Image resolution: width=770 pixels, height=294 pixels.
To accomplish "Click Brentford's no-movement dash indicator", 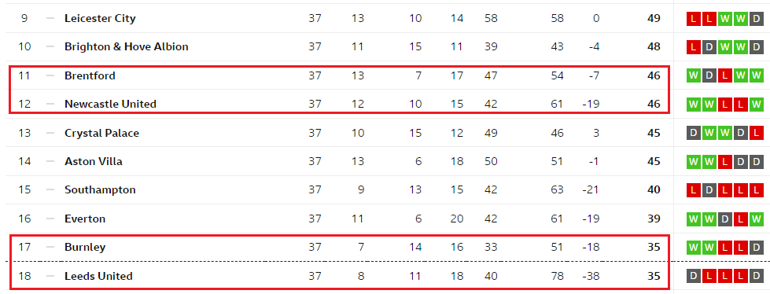I will (x=50, y=75).
